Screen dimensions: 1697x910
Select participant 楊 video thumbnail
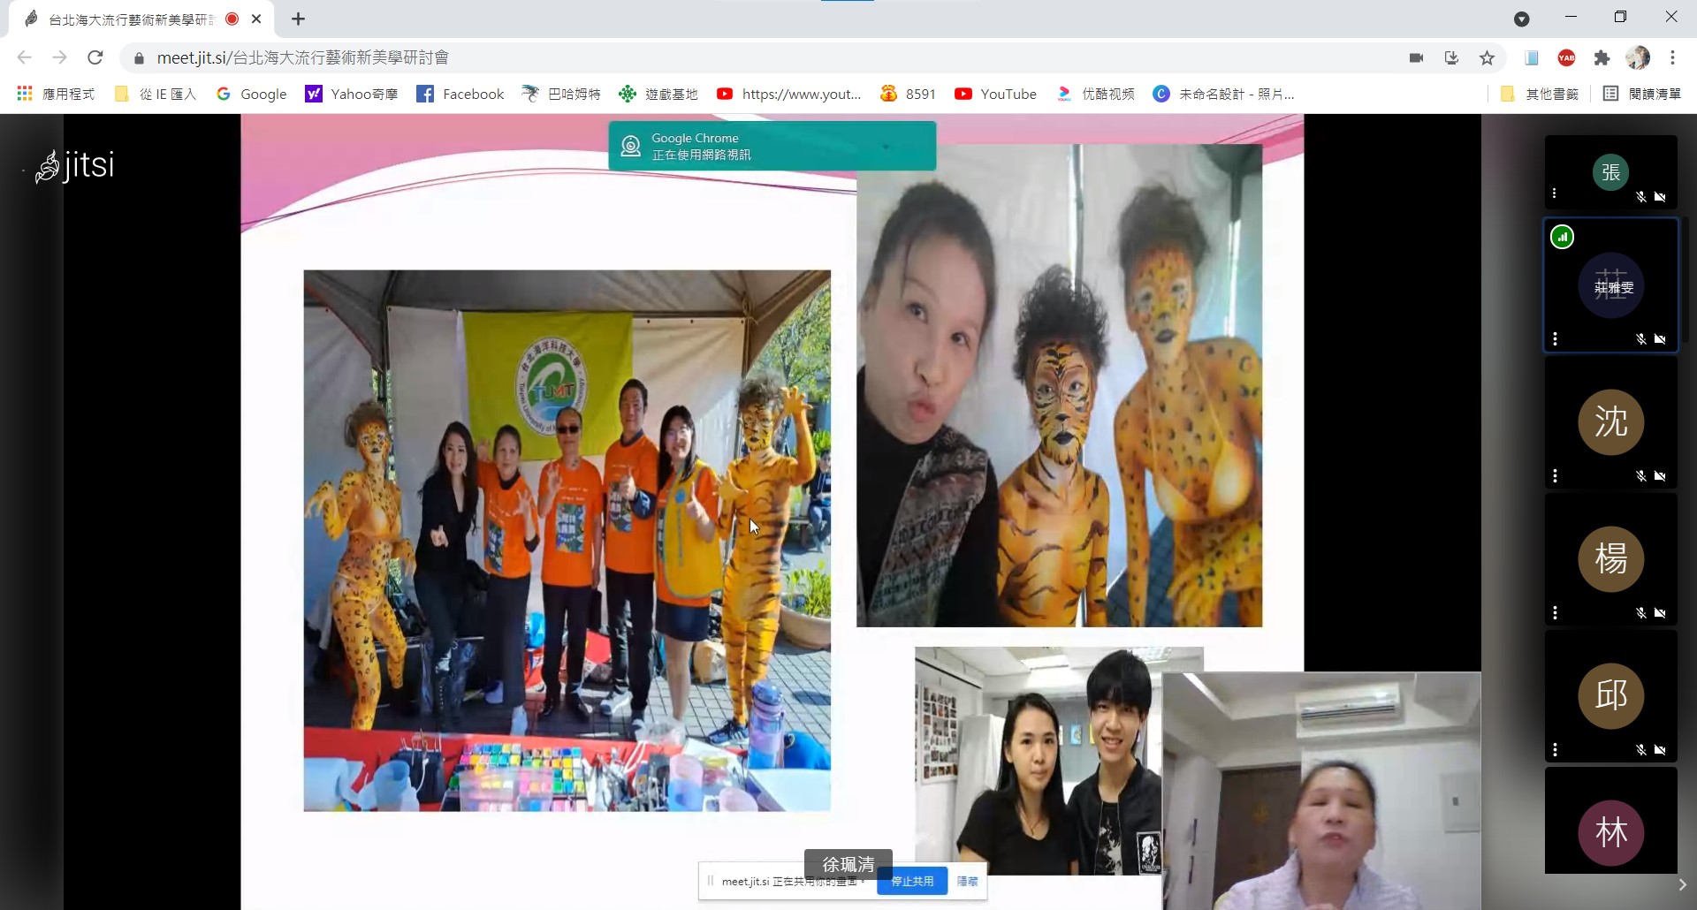click(x=1611, y=558)
